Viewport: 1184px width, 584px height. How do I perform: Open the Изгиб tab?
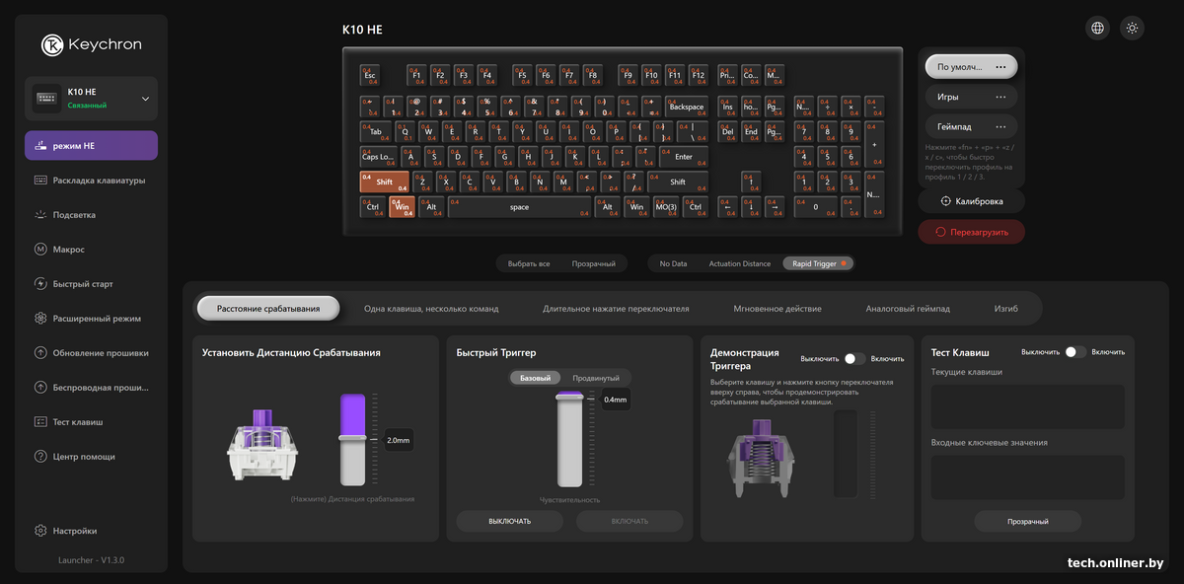pos(1005,309)
